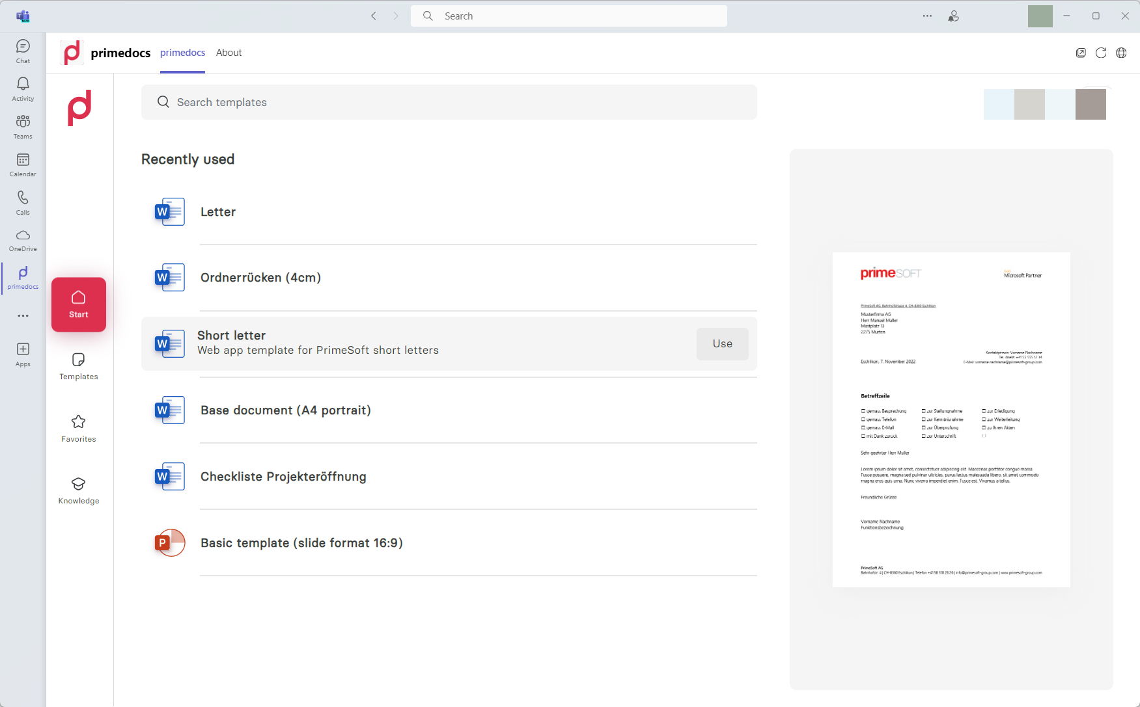
Task: Click the short letter preview thumbnail
Action: point(951,420)
